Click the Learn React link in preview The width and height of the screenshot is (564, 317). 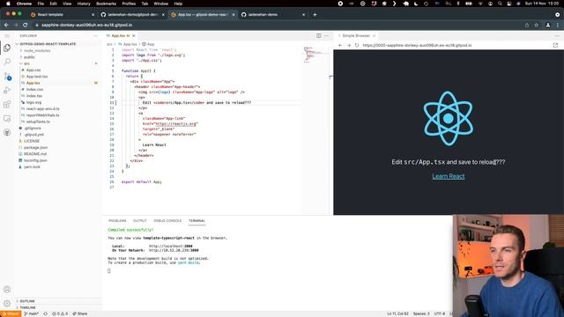[x=449, y=176]
